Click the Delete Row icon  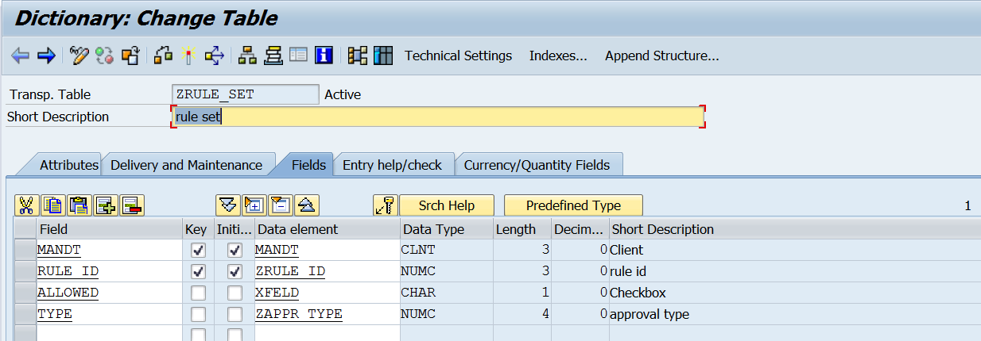tap(131, 205)
